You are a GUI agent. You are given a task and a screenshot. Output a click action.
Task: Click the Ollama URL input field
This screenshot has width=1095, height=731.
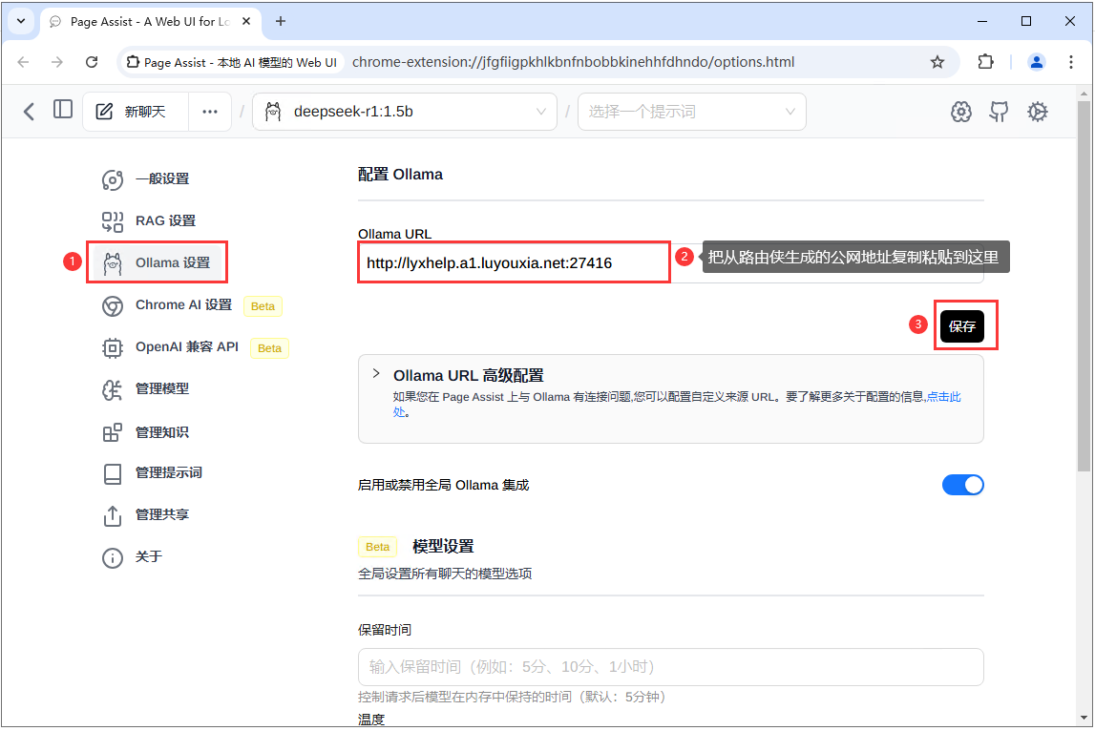(670, 263)
